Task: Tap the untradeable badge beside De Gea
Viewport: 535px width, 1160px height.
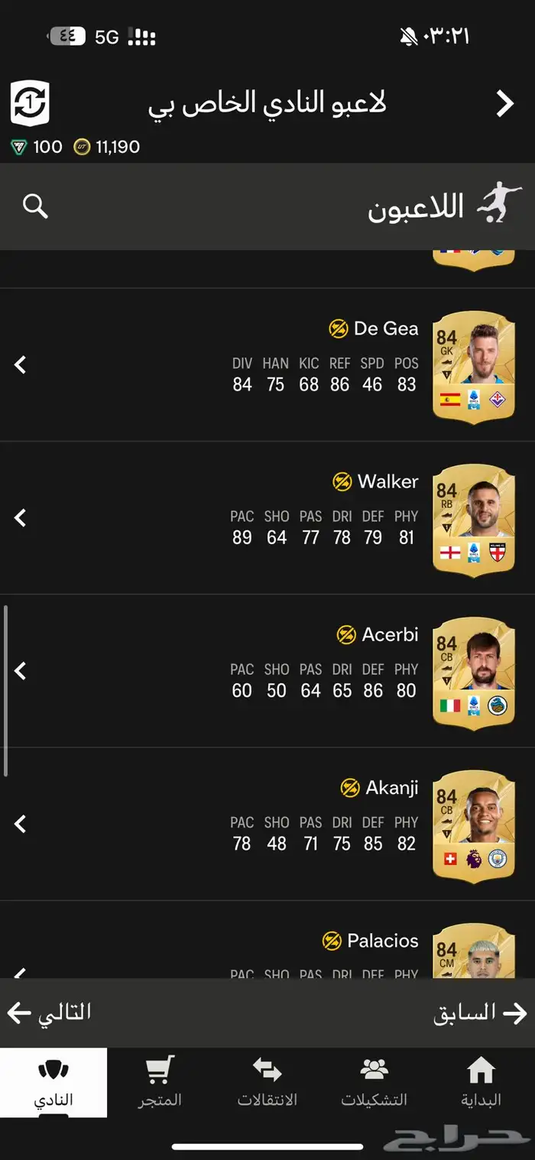Action: tap(339, 329)
